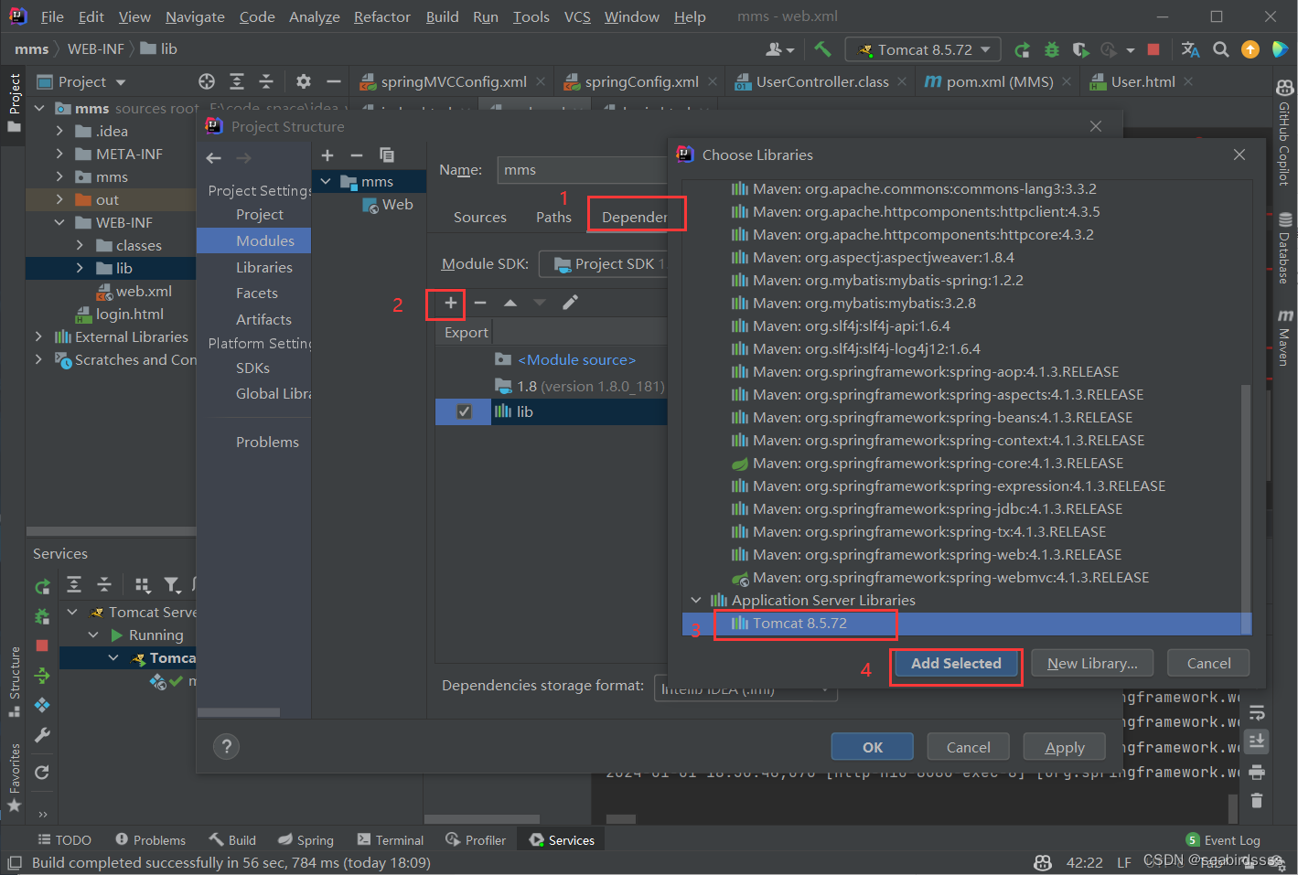Screen dimensions: 1298x875
Task: Click Cancel in Choose Libraries dialog
Action: click(1208, 663)
